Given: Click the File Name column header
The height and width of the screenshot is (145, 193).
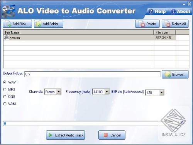Looking at the screenshot, I should 78,32.
